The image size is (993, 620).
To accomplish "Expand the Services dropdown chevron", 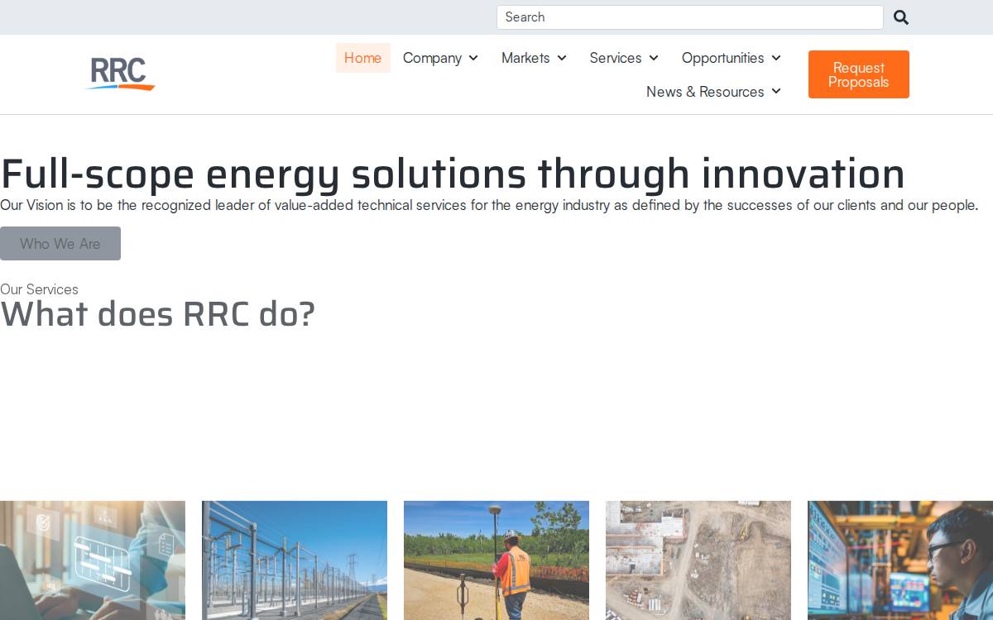I will (x=654, y=58).
